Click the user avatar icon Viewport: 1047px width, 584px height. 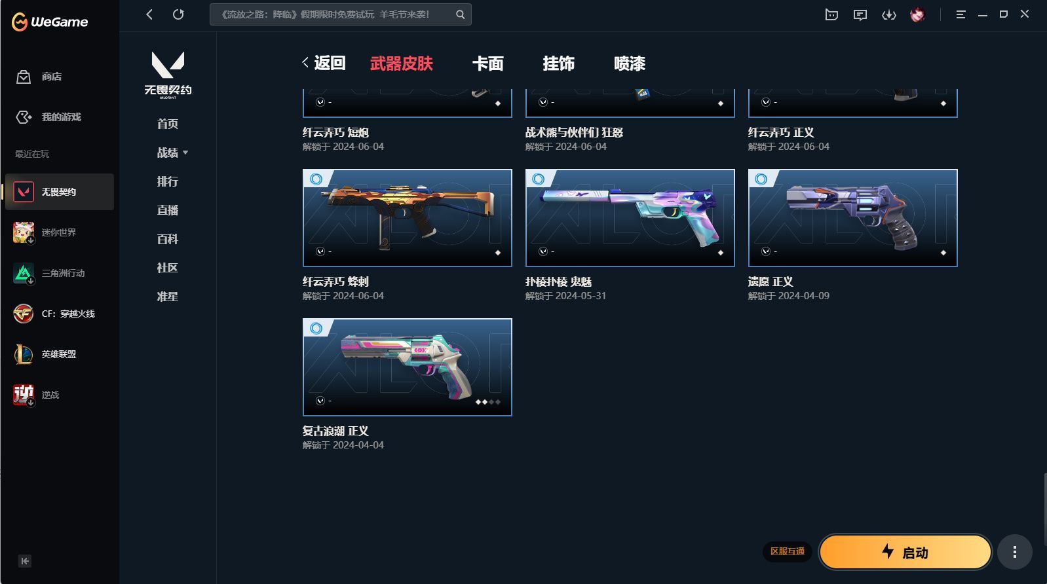917,14
